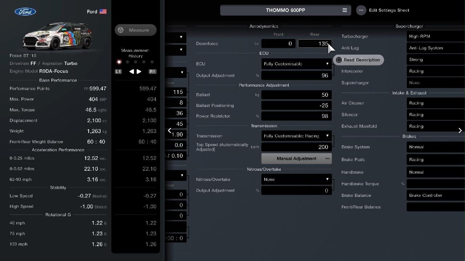This screenshot has width=465, height=261.
Task: Click Performance Points value 599.47
Action: (97, 88)
